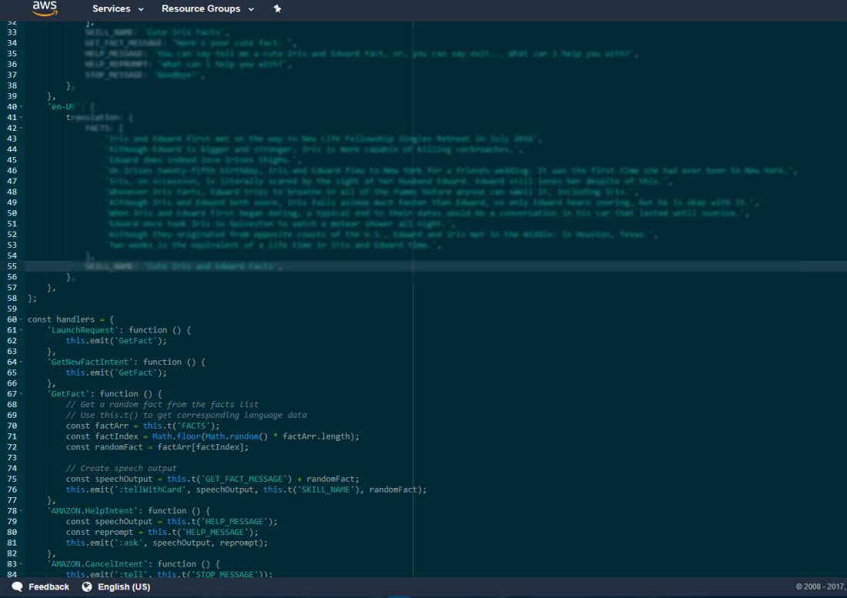Viewport: 847px width, 598px height.
Task: Open the Resource Groups dropdown menu
Action: pos(207,8)
